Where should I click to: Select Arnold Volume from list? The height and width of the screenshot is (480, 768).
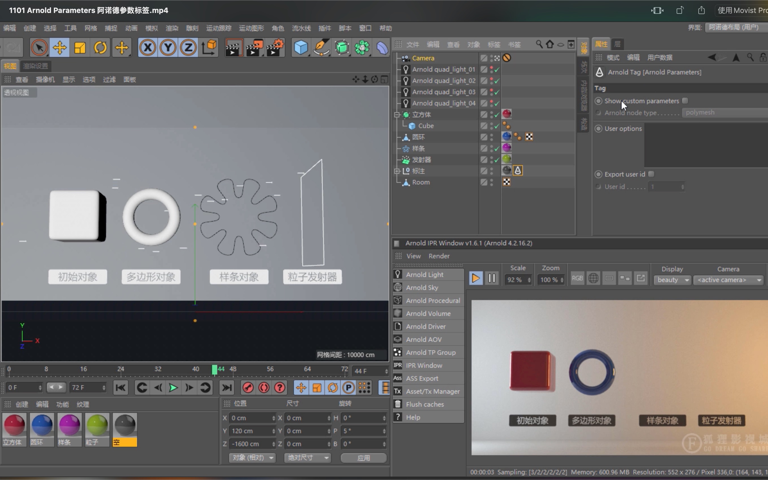[428, 313]
